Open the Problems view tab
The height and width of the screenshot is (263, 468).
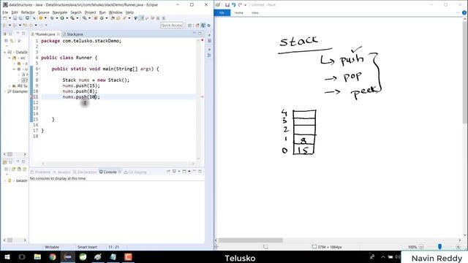pos(41,172)
